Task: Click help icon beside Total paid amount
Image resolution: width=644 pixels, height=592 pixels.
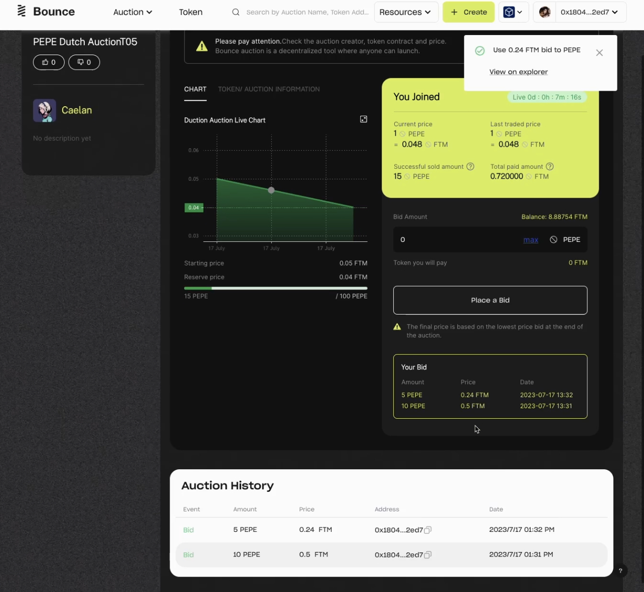Action: tap(550, 167)
